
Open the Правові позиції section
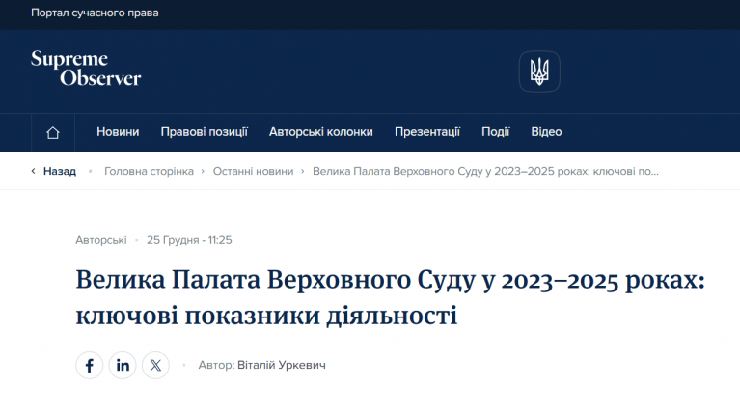coord(204,132)
